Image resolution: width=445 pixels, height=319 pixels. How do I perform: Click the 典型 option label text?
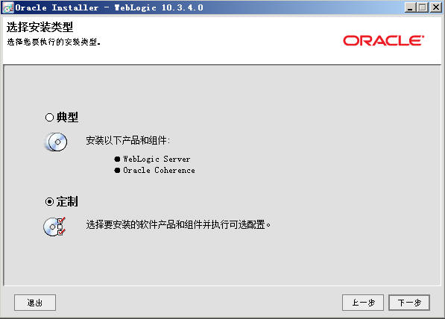(67, 117)
